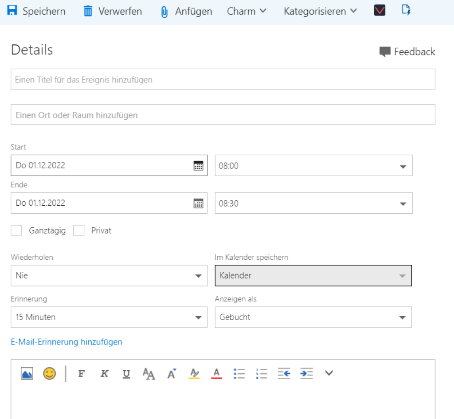Image resolution: width=454 pixels, height=419 pixels.
Task: Open the font size AA tool
Action: 149,373
